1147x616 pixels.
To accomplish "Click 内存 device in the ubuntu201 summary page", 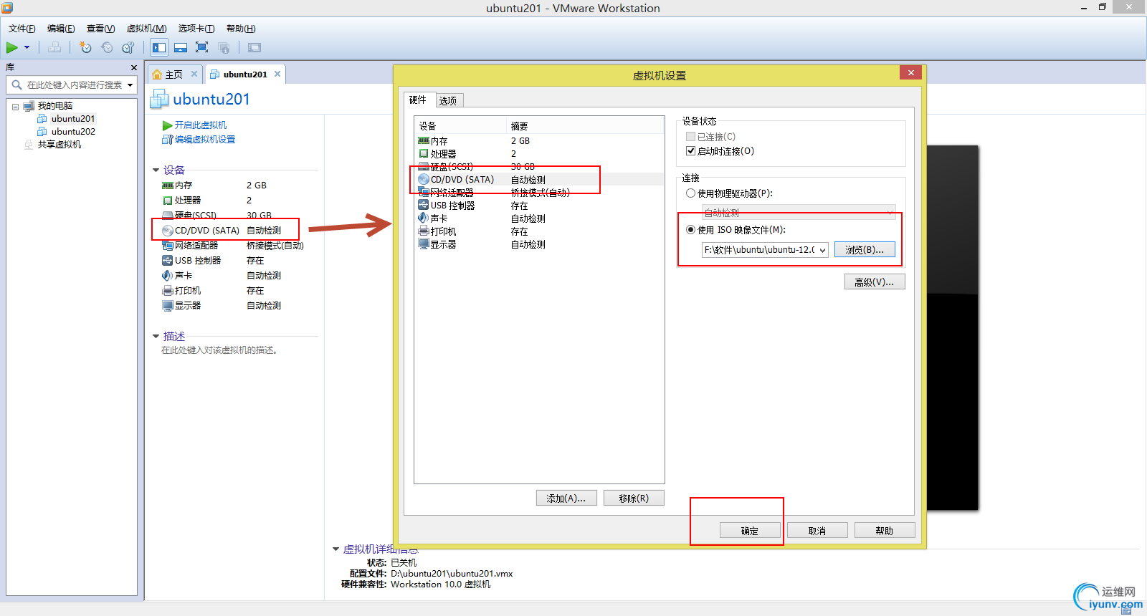I will (x=184, y=186).
